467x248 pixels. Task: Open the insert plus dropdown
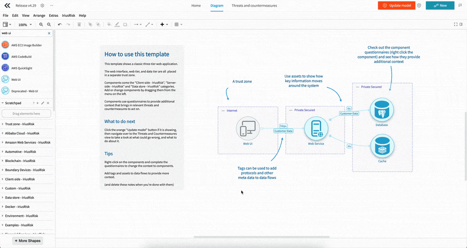(x=164, y=24)
